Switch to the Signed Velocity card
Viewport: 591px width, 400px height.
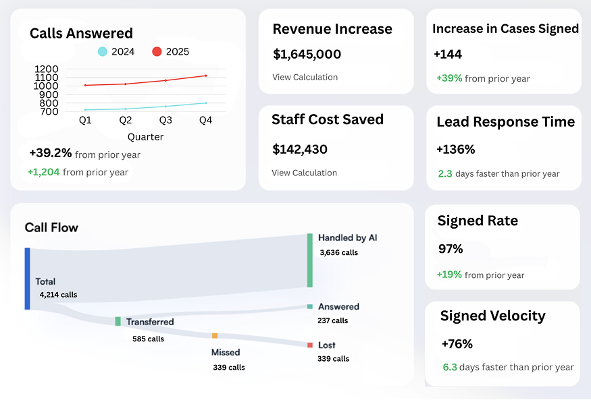(503, 343)
